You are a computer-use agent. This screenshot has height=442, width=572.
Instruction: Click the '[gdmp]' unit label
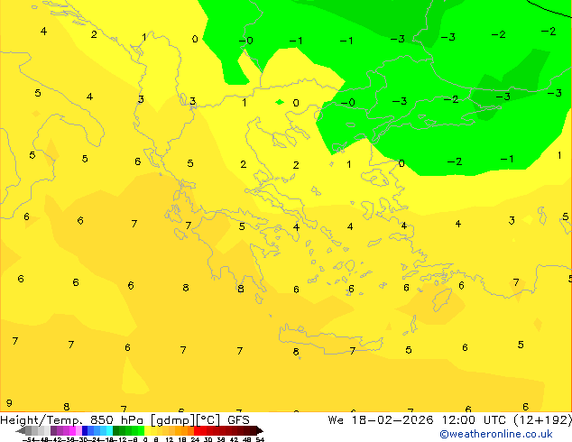coord(173,420)
